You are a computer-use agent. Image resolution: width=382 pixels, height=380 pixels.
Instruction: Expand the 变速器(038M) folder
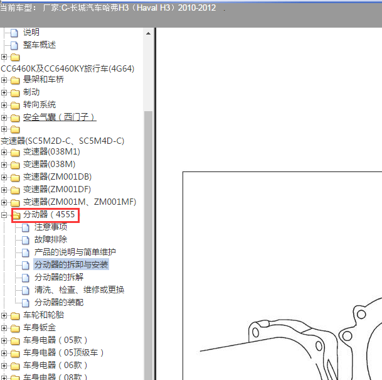point(4,165)
